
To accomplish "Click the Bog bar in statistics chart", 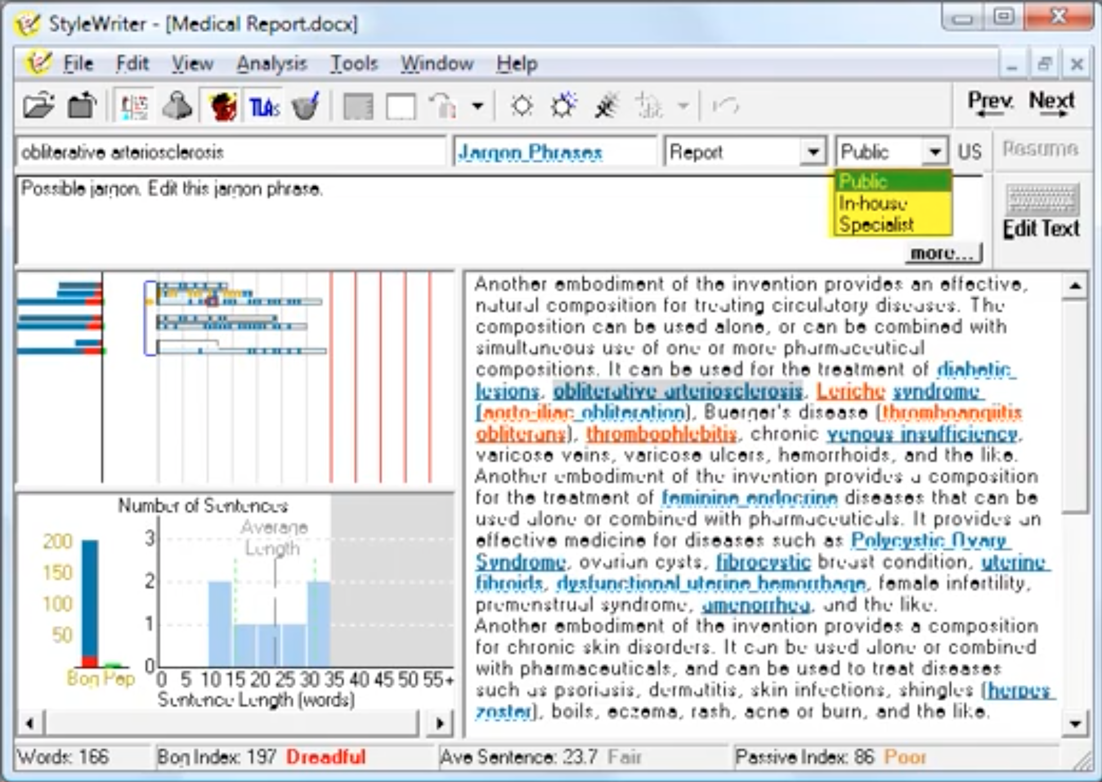I will (90, 603).
